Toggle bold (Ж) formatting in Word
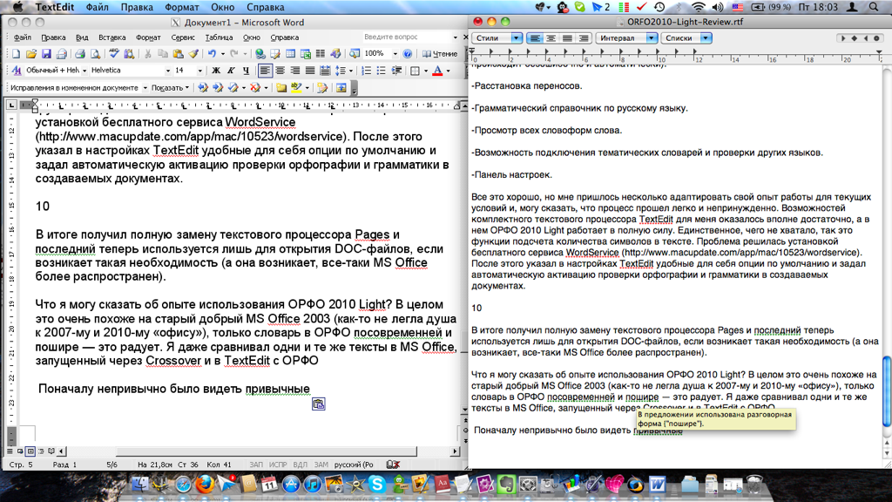Viewport: 892px width, 502px height. click(x=215, y=71)
